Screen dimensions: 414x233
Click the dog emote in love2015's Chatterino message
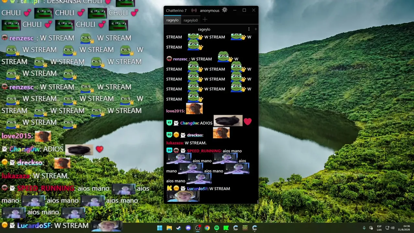tap(194, 109)
